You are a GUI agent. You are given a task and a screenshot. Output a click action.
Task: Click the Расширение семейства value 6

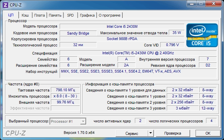(68, 65)
